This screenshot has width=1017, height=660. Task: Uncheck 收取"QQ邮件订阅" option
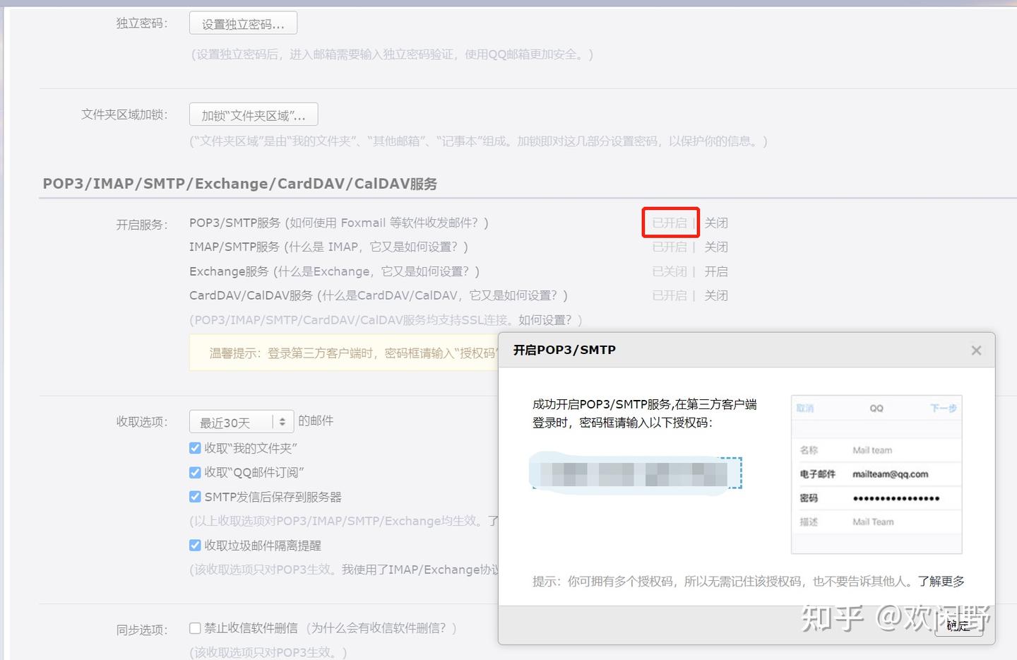(x=195, y=472)
